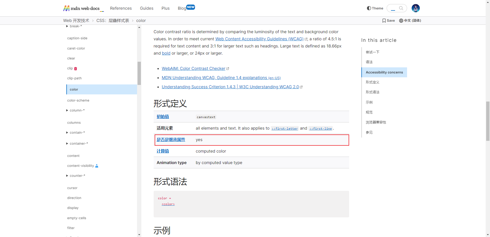
Task: Open the user avatar menu
Action: click(415, 8)
